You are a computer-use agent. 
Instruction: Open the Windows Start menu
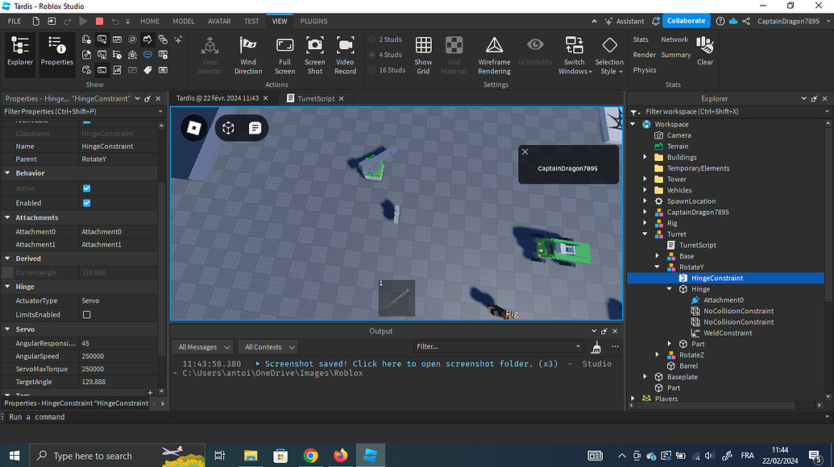15,455
